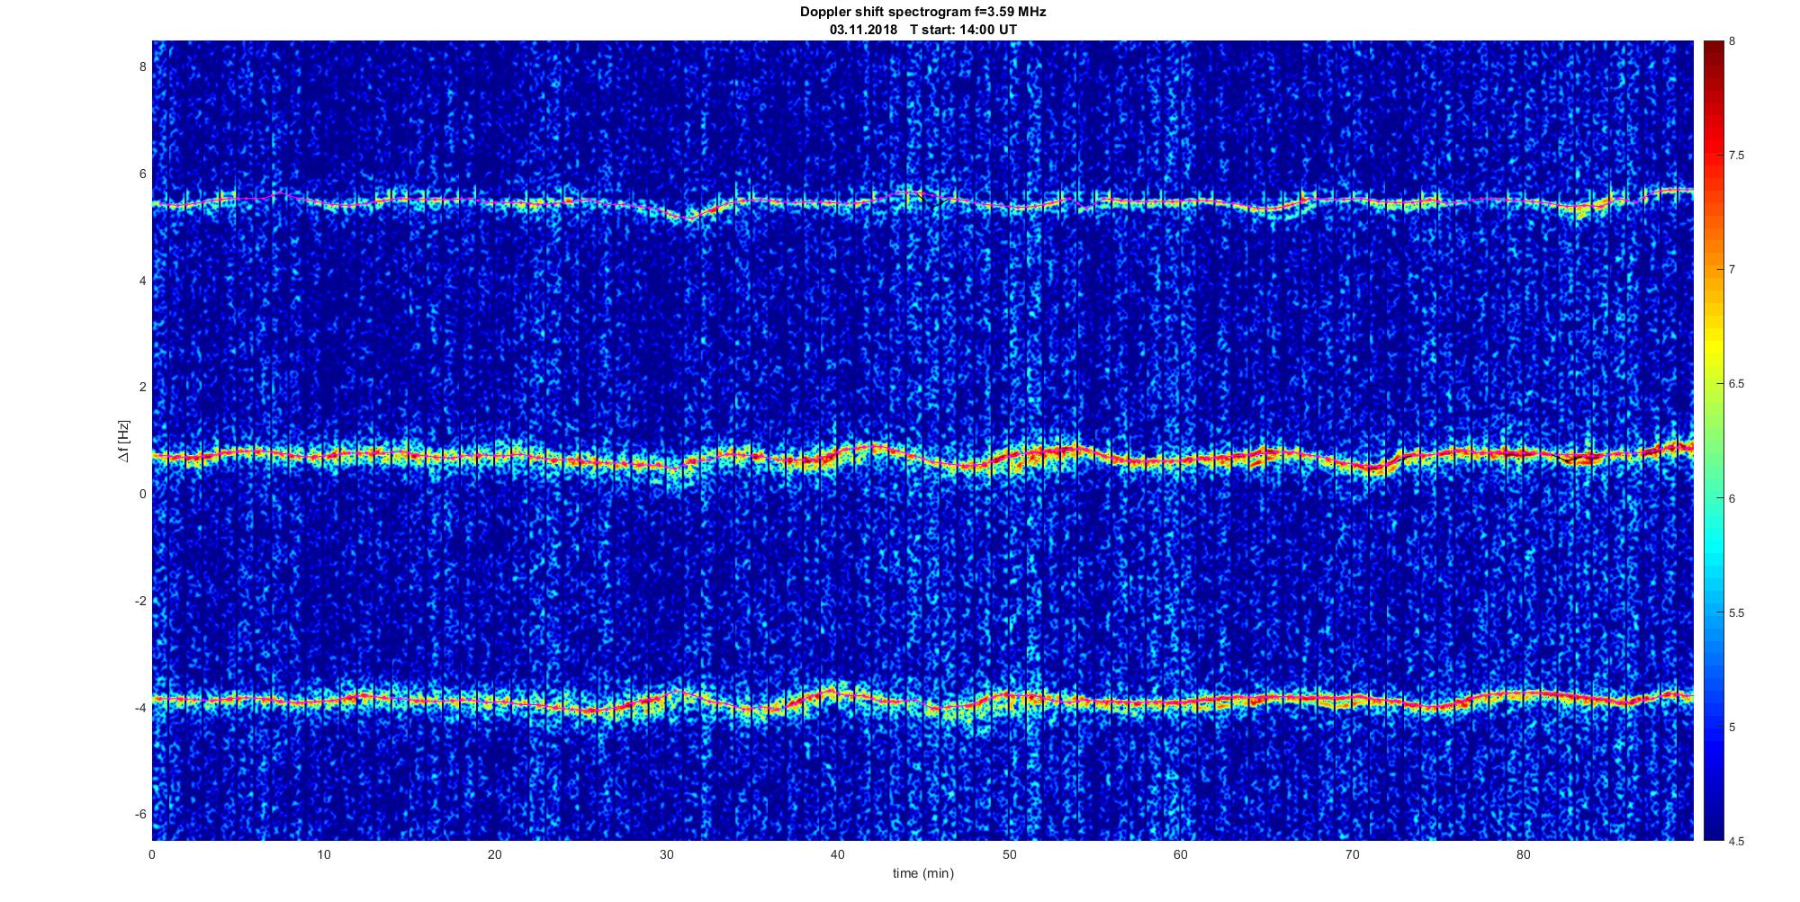This screenshot has width=1800, height=902.
Task: Click colorbar tick label '5'
Action: [1732, 728]
